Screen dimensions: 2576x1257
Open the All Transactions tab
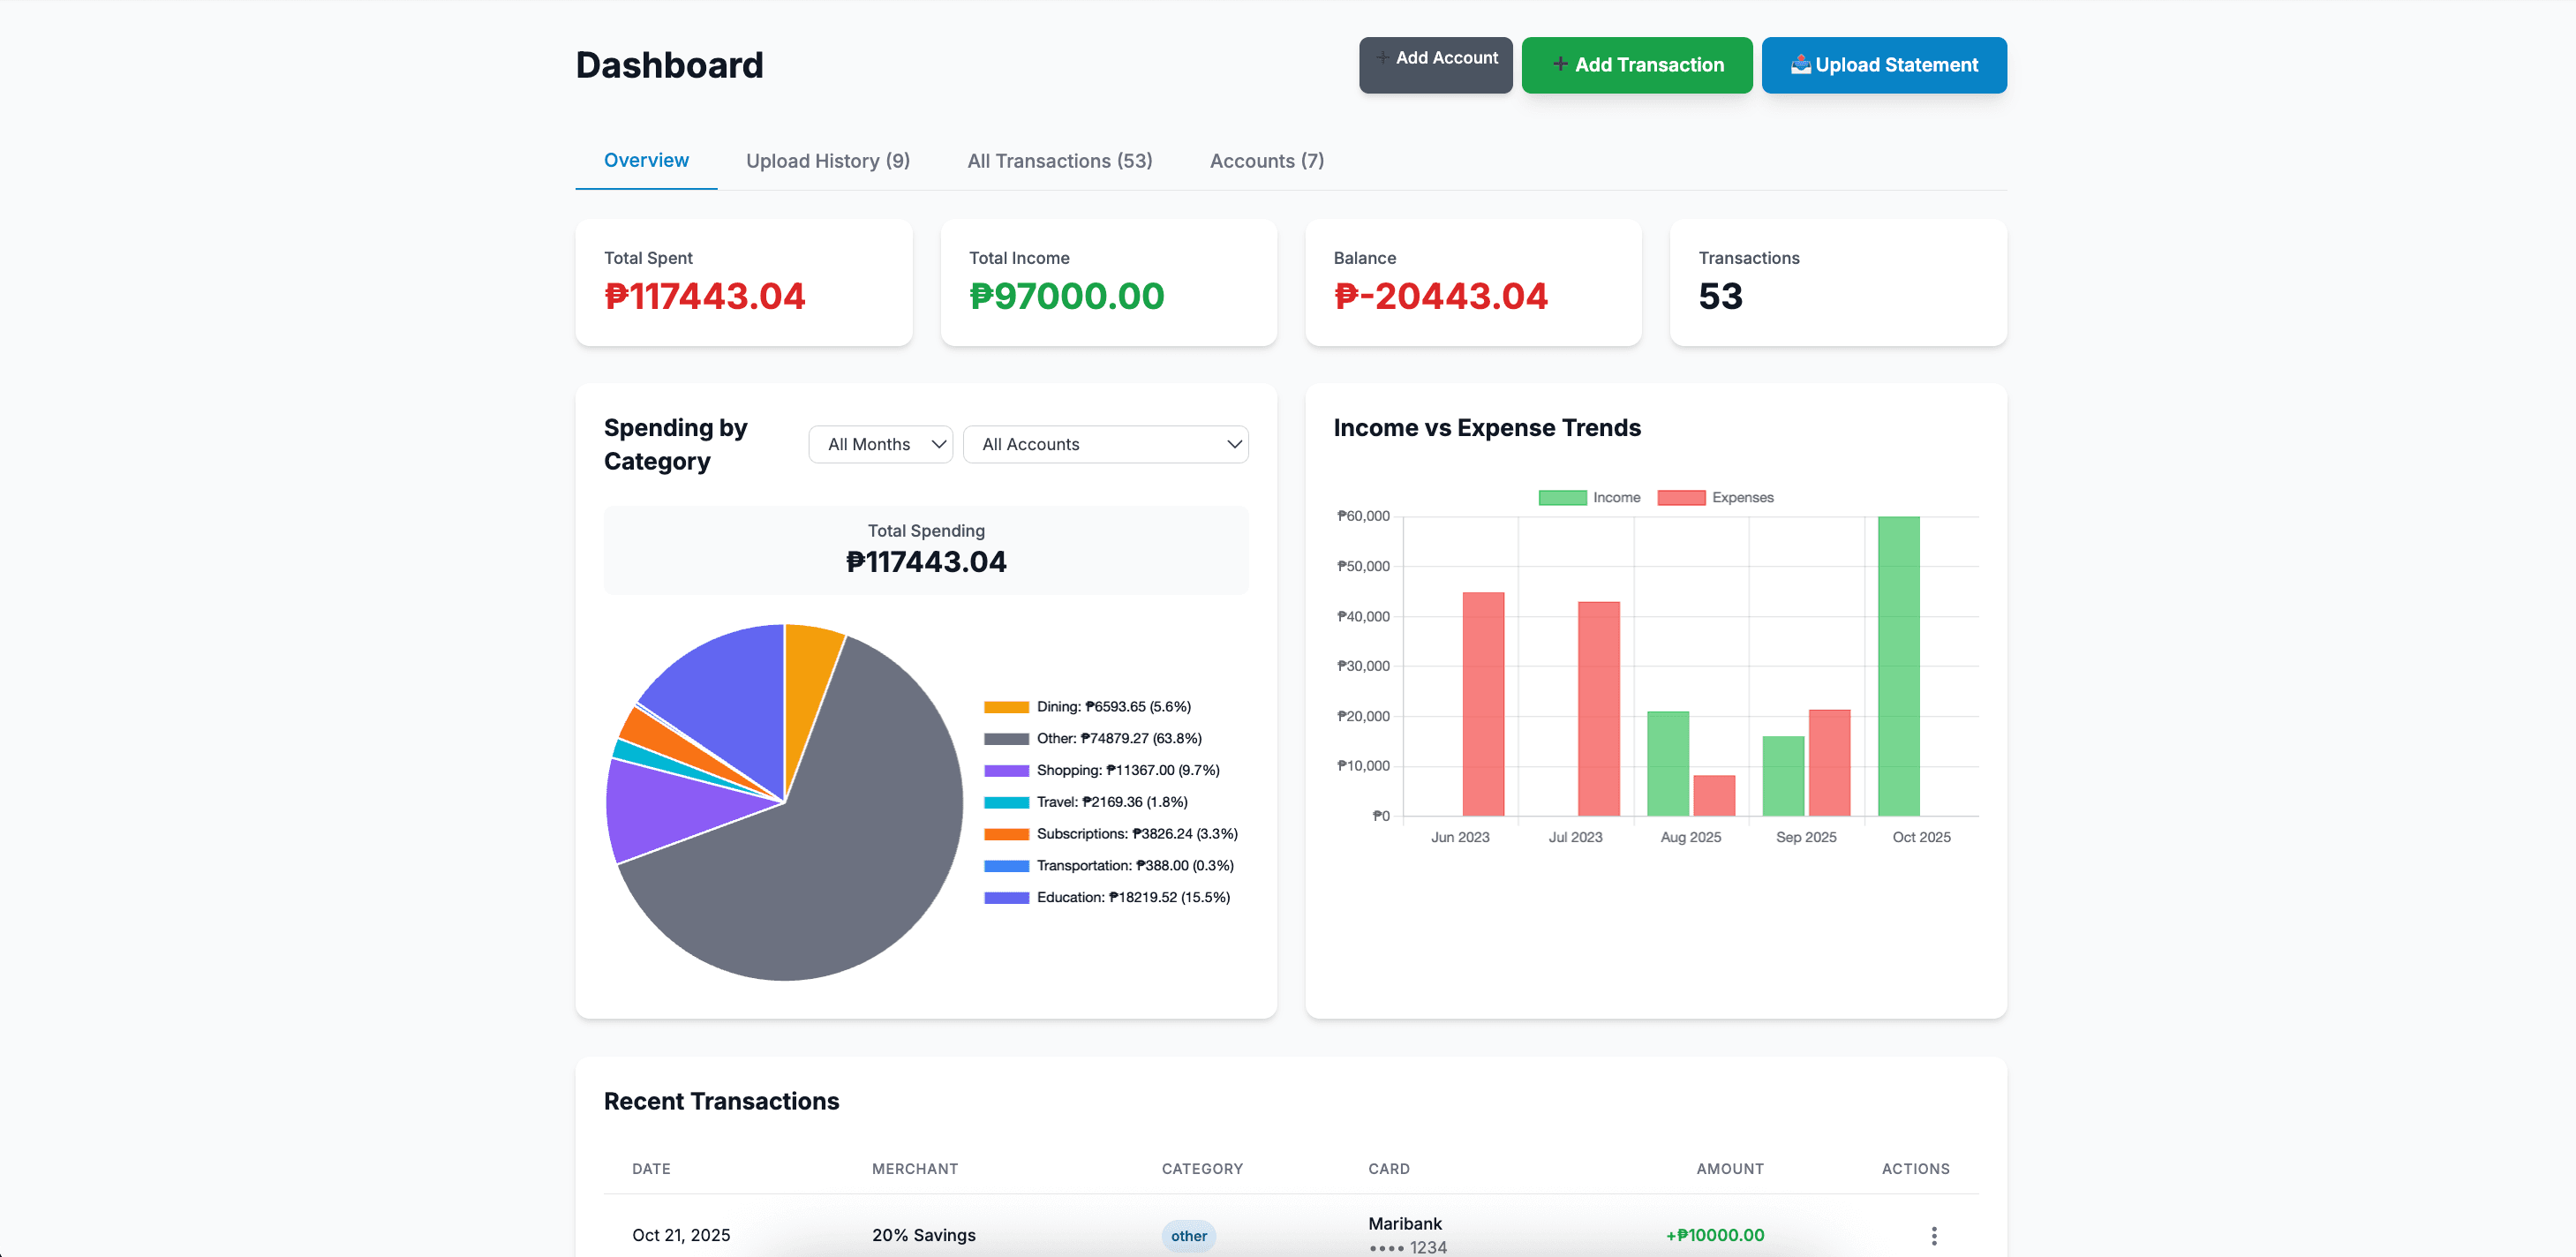pos(1059,161)
